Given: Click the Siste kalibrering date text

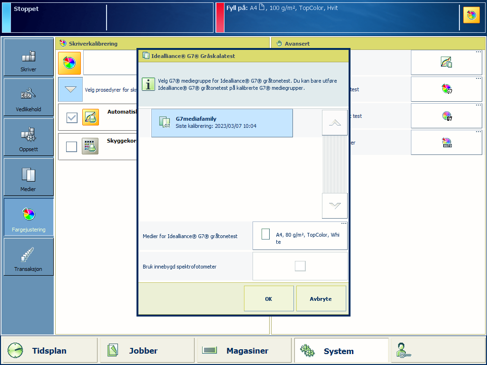Looking at the screenshot, I should 216,126.
